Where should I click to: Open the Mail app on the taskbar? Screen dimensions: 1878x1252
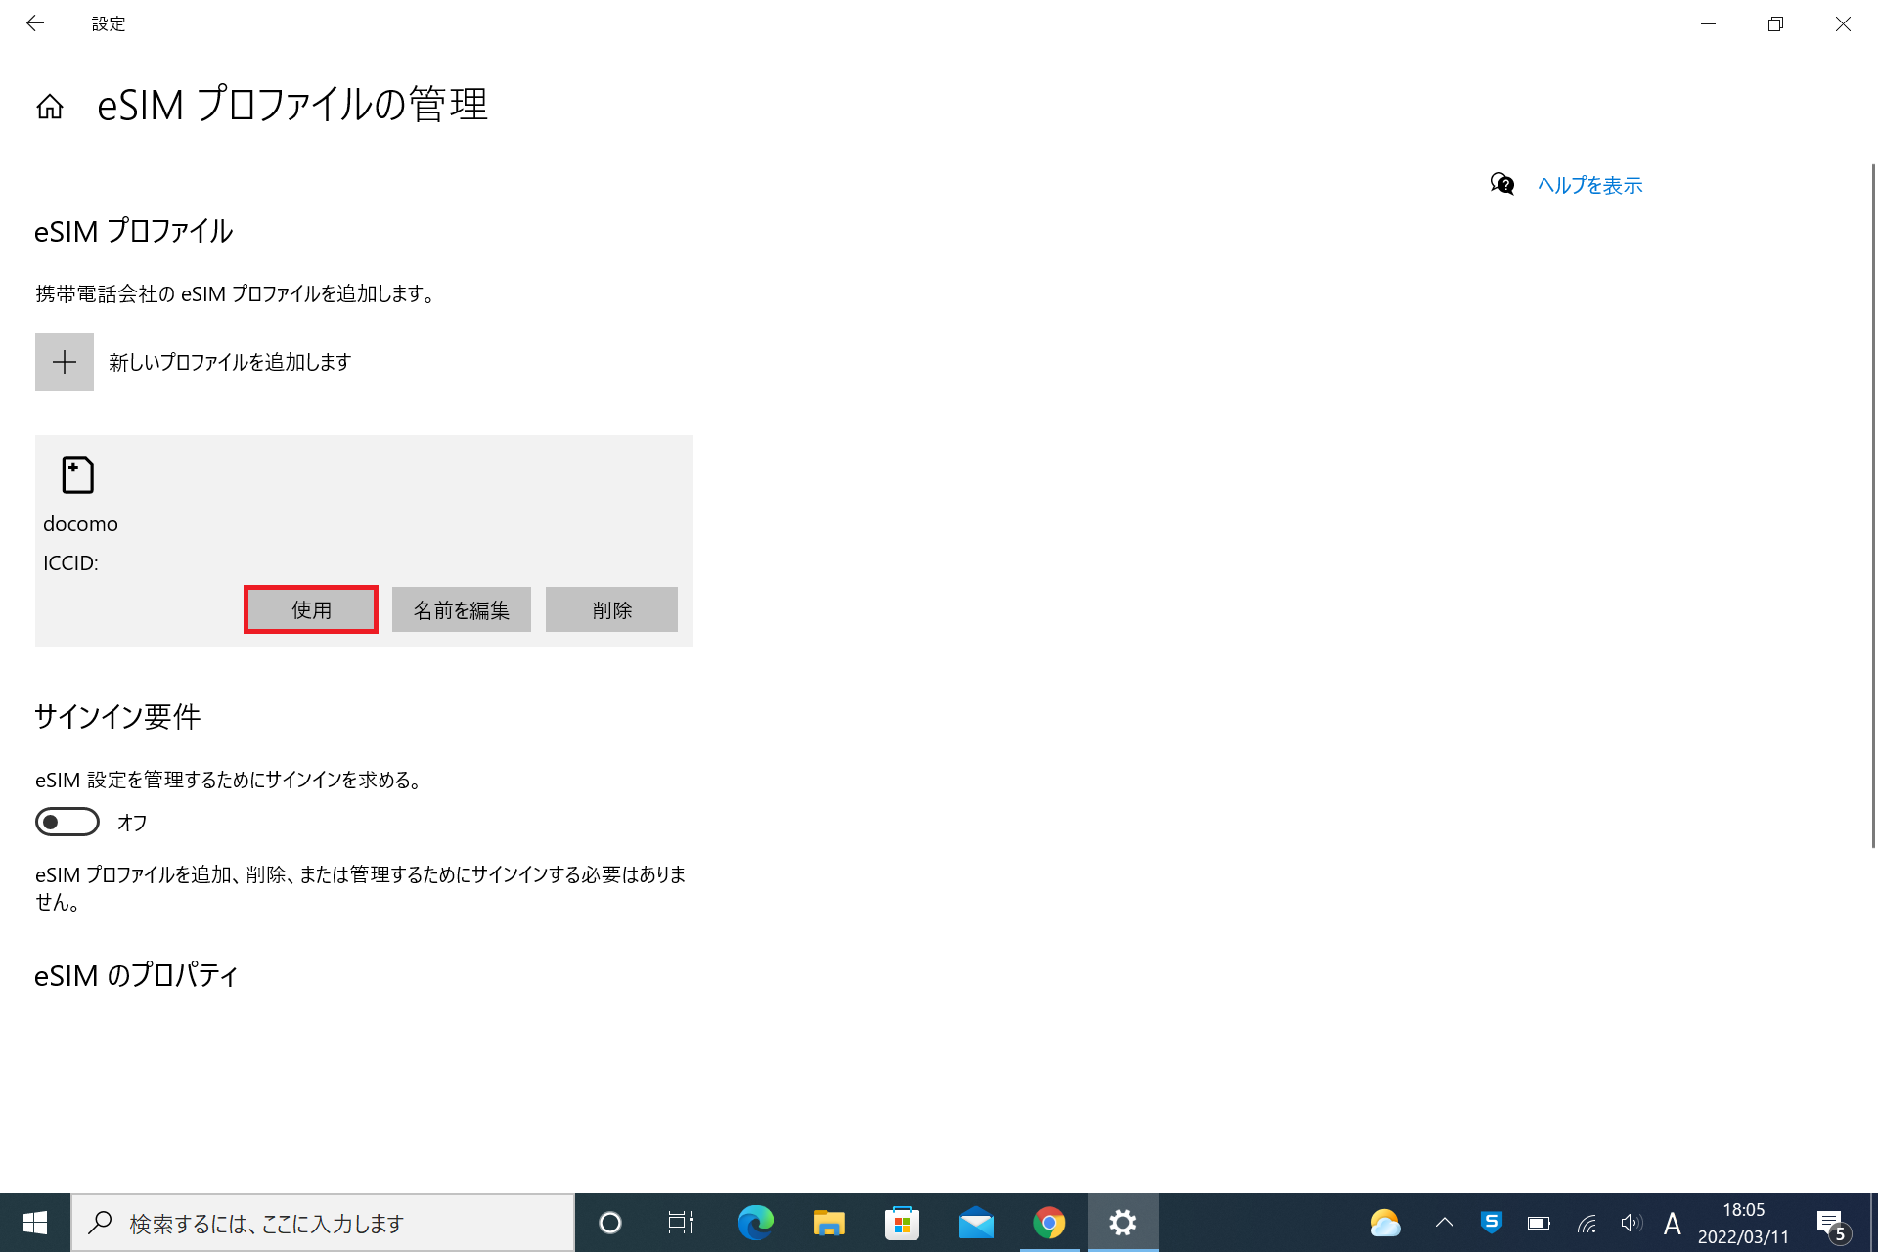[975, 1223]
